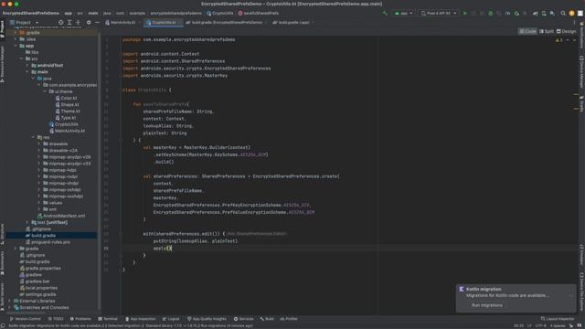Switch editor to Design view

tap(567, 31)
